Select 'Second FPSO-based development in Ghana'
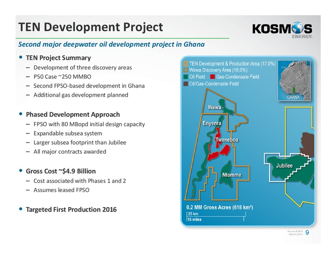Screen dimensions: 336x259 click(89, 86)
